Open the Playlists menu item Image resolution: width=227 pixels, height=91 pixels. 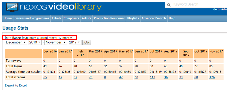(x=133, y=18)
